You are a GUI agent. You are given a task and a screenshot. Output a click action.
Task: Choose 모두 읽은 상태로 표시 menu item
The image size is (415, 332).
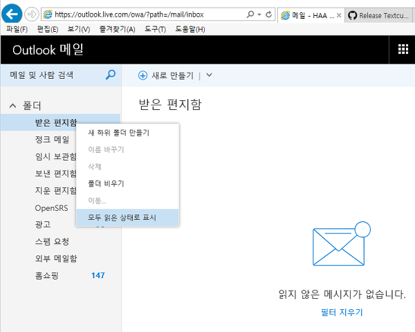click(127, 217)
